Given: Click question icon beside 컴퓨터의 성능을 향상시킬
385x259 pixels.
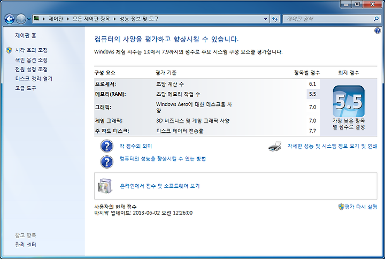Looking at the screenshot, I should tap(107, 162).
